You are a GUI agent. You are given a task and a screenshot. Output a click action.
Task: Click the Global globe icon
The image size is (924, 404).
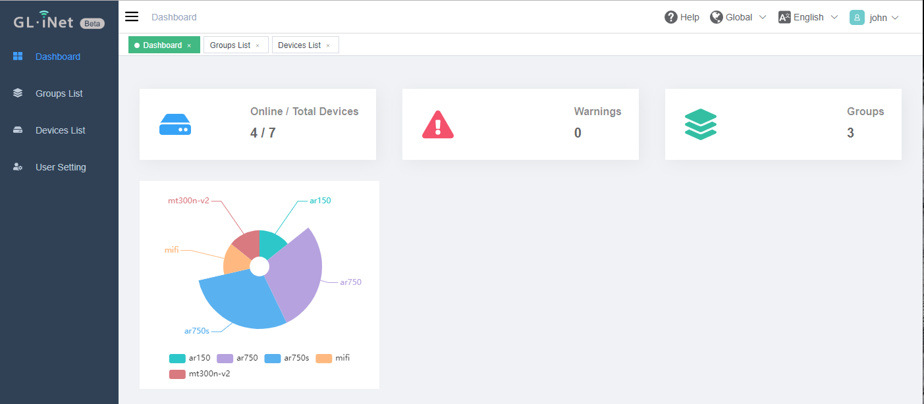point(717,17)
